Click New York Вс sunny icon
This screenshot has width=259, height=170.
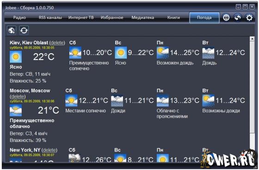click(x=120, y=158)
